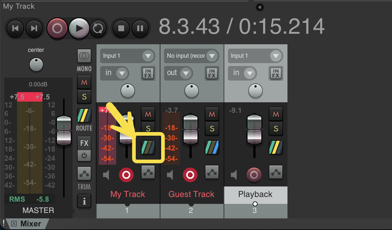This screenshot has height=230, width=392.
Task: Solo the Guest Track channel
Action: point(212,128)
